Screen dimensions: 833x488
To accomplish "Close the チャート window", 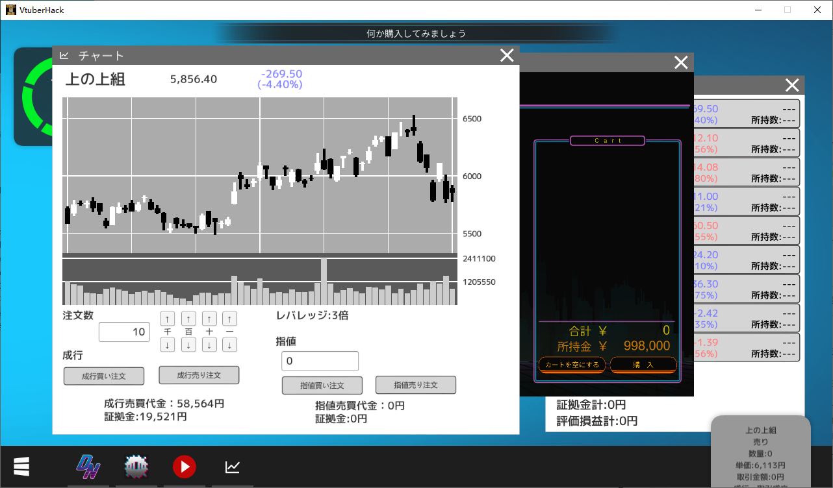I will [507, 56].
